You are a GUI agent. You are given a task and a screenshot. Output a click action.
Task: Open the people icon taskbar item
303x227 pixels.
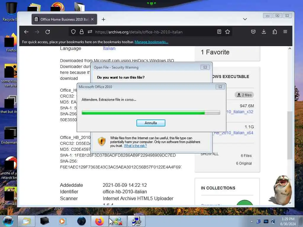click(x=118, y=221)
